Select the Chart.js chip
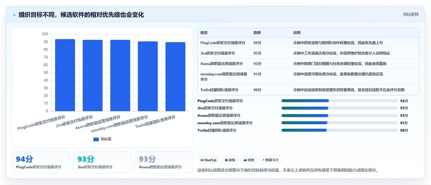 [x=208, y=160]
